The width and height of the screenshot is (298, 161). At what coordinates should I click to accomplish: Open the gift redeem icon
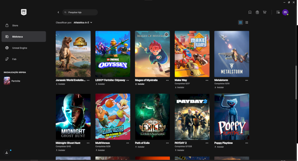pyautogui.click(x=257, y=12)
